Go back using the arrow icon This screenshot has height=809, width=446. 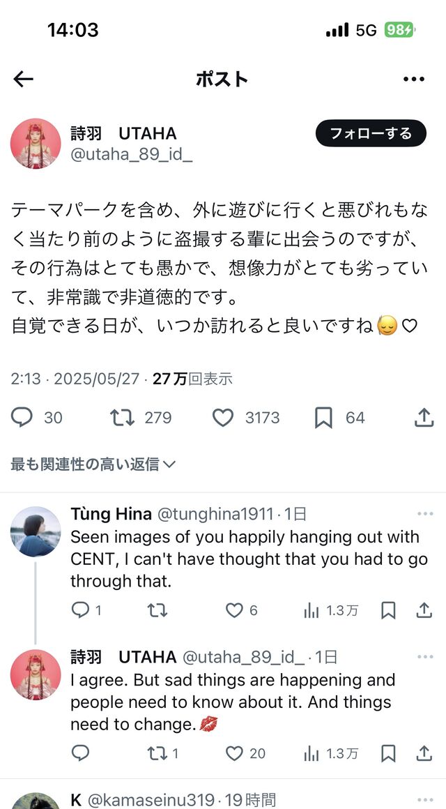click(23, 79)
